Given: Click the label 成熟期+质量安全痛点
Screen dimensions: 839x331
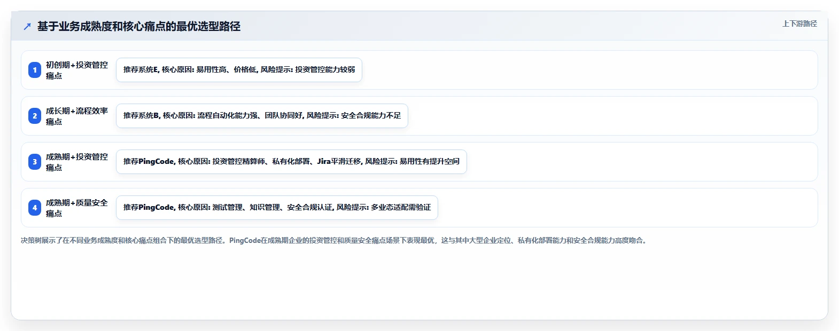Looking at the screenshot, I should pyautogui.click(x=77, y=208).
